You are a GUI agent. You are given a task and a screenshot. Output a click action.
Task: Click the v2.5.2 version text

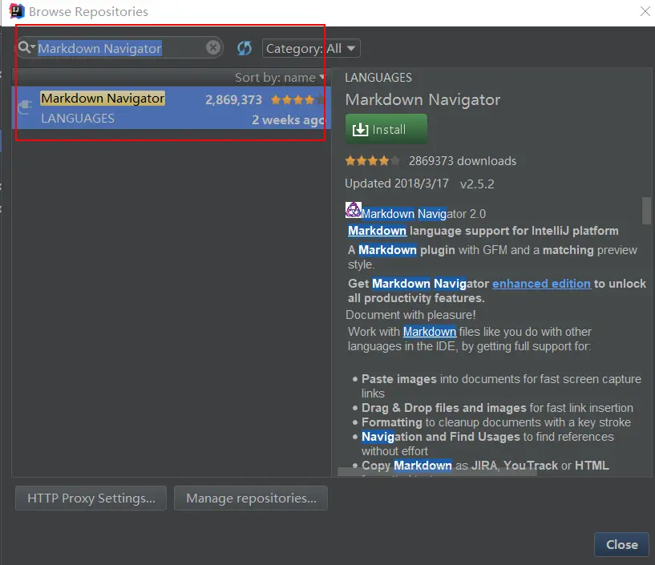point(477,184)
